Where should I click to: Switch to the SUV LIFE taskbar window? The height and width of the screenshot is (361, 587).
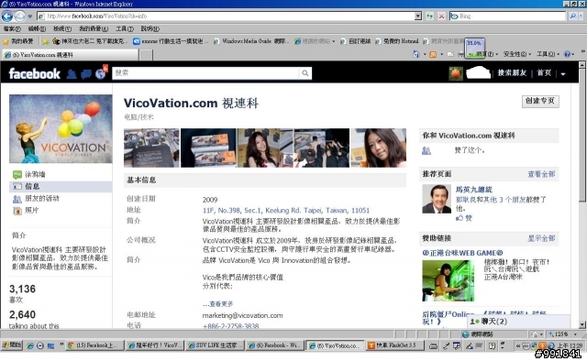(x=216, y=345)
